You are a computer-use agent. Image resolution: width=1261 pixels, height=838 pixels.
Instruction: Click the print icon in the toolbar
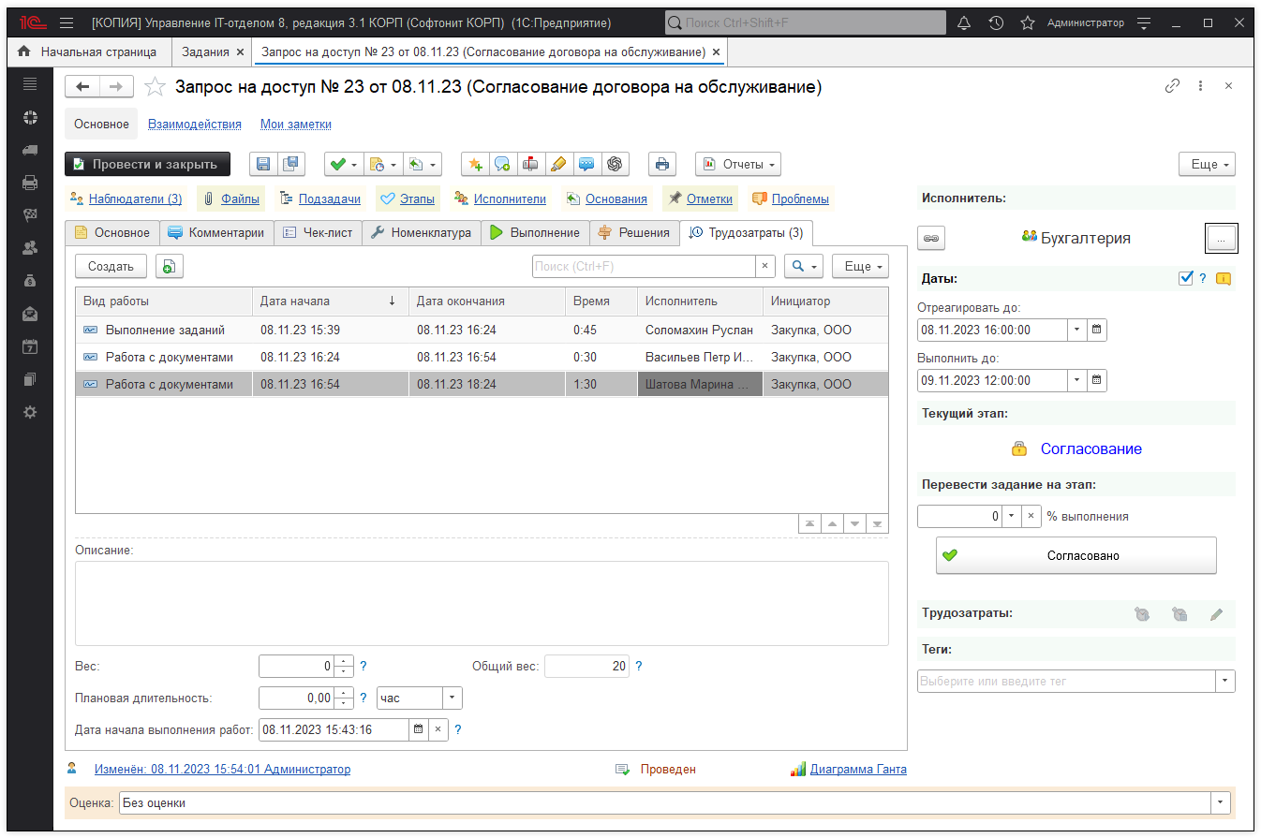point(662,164)
